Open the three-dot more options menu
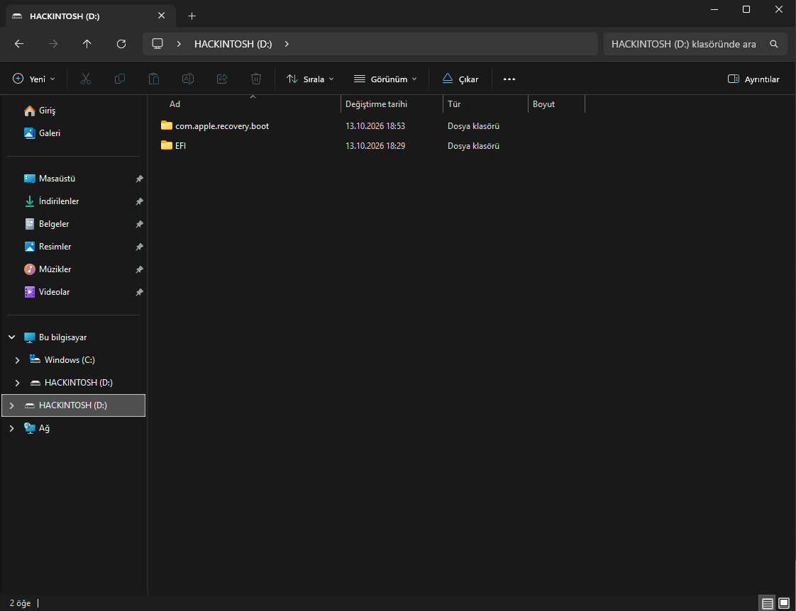 [509, 79]
